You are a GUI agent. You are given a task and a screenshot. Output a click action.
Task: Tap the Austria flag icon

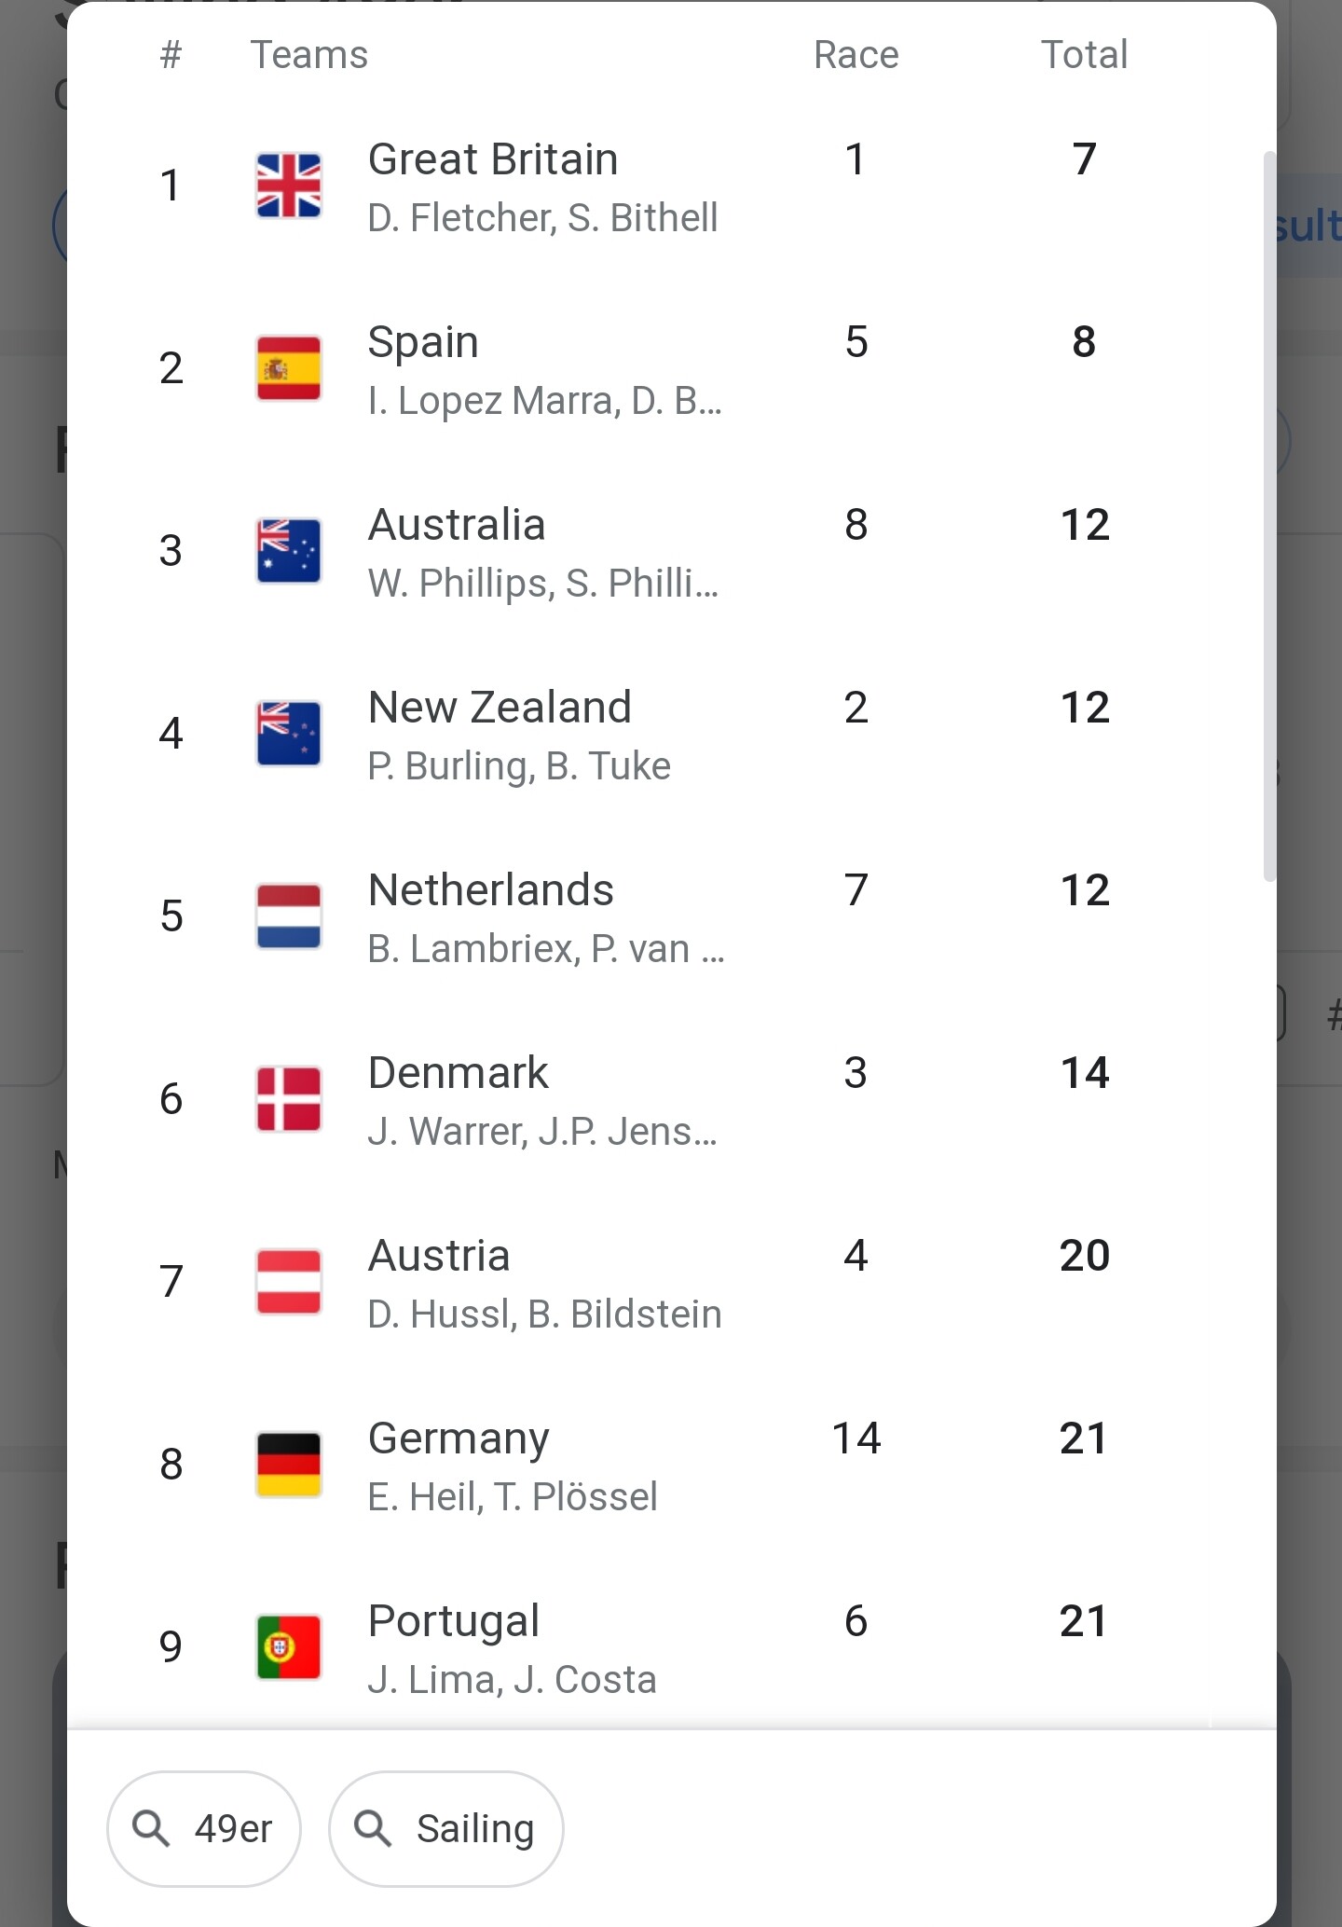tap(289, 1282)
